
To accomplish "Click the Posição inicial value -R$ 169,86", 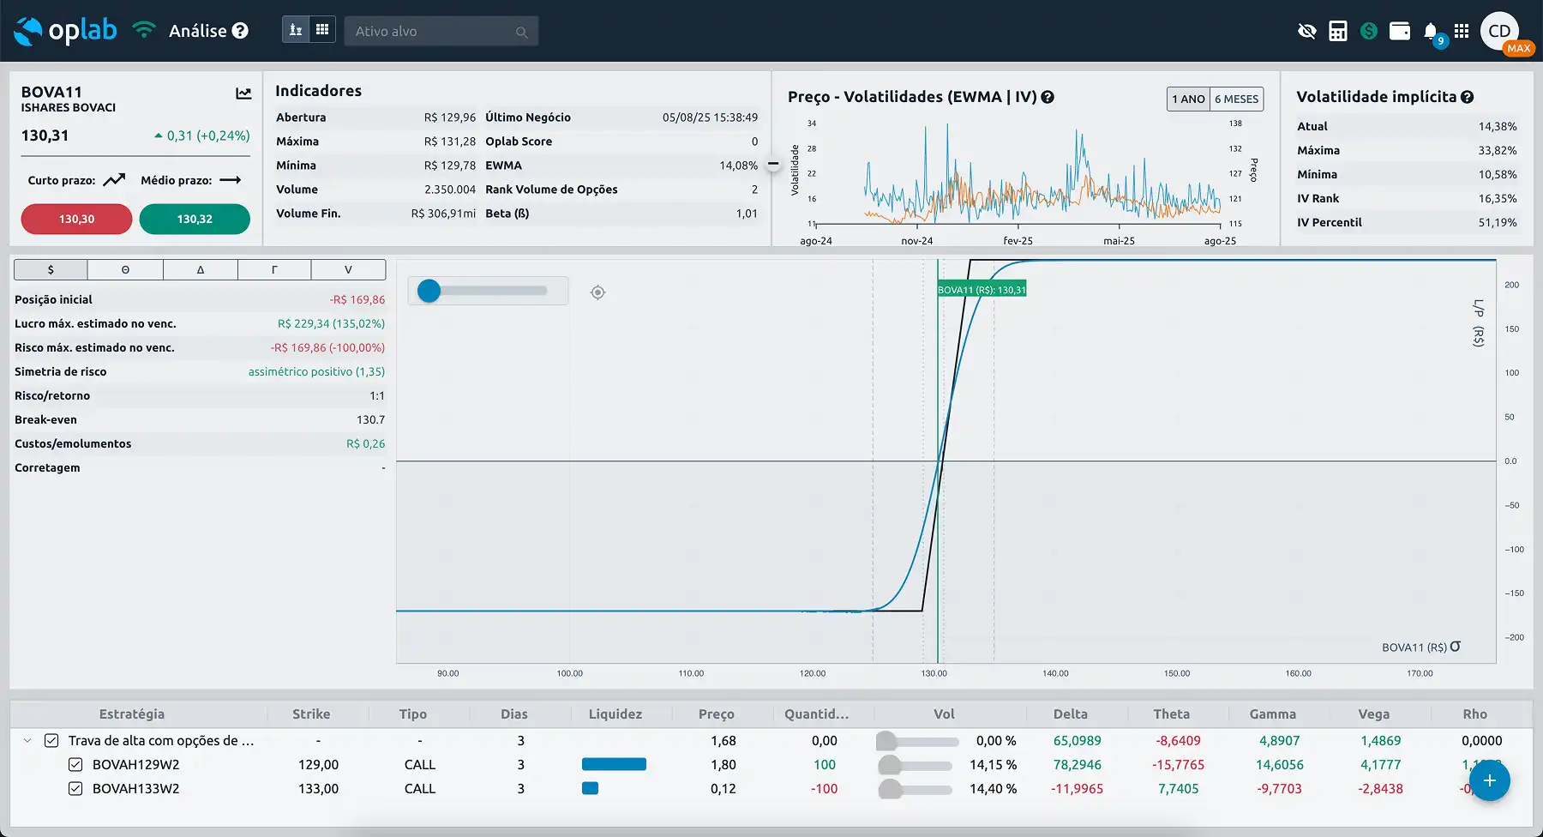I will (357, 299).
